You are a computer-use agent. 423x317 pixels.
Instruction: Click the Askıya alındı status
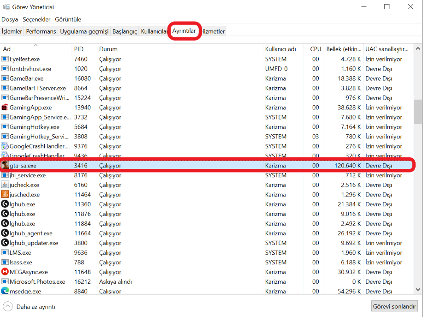click(x=115, y=281)
